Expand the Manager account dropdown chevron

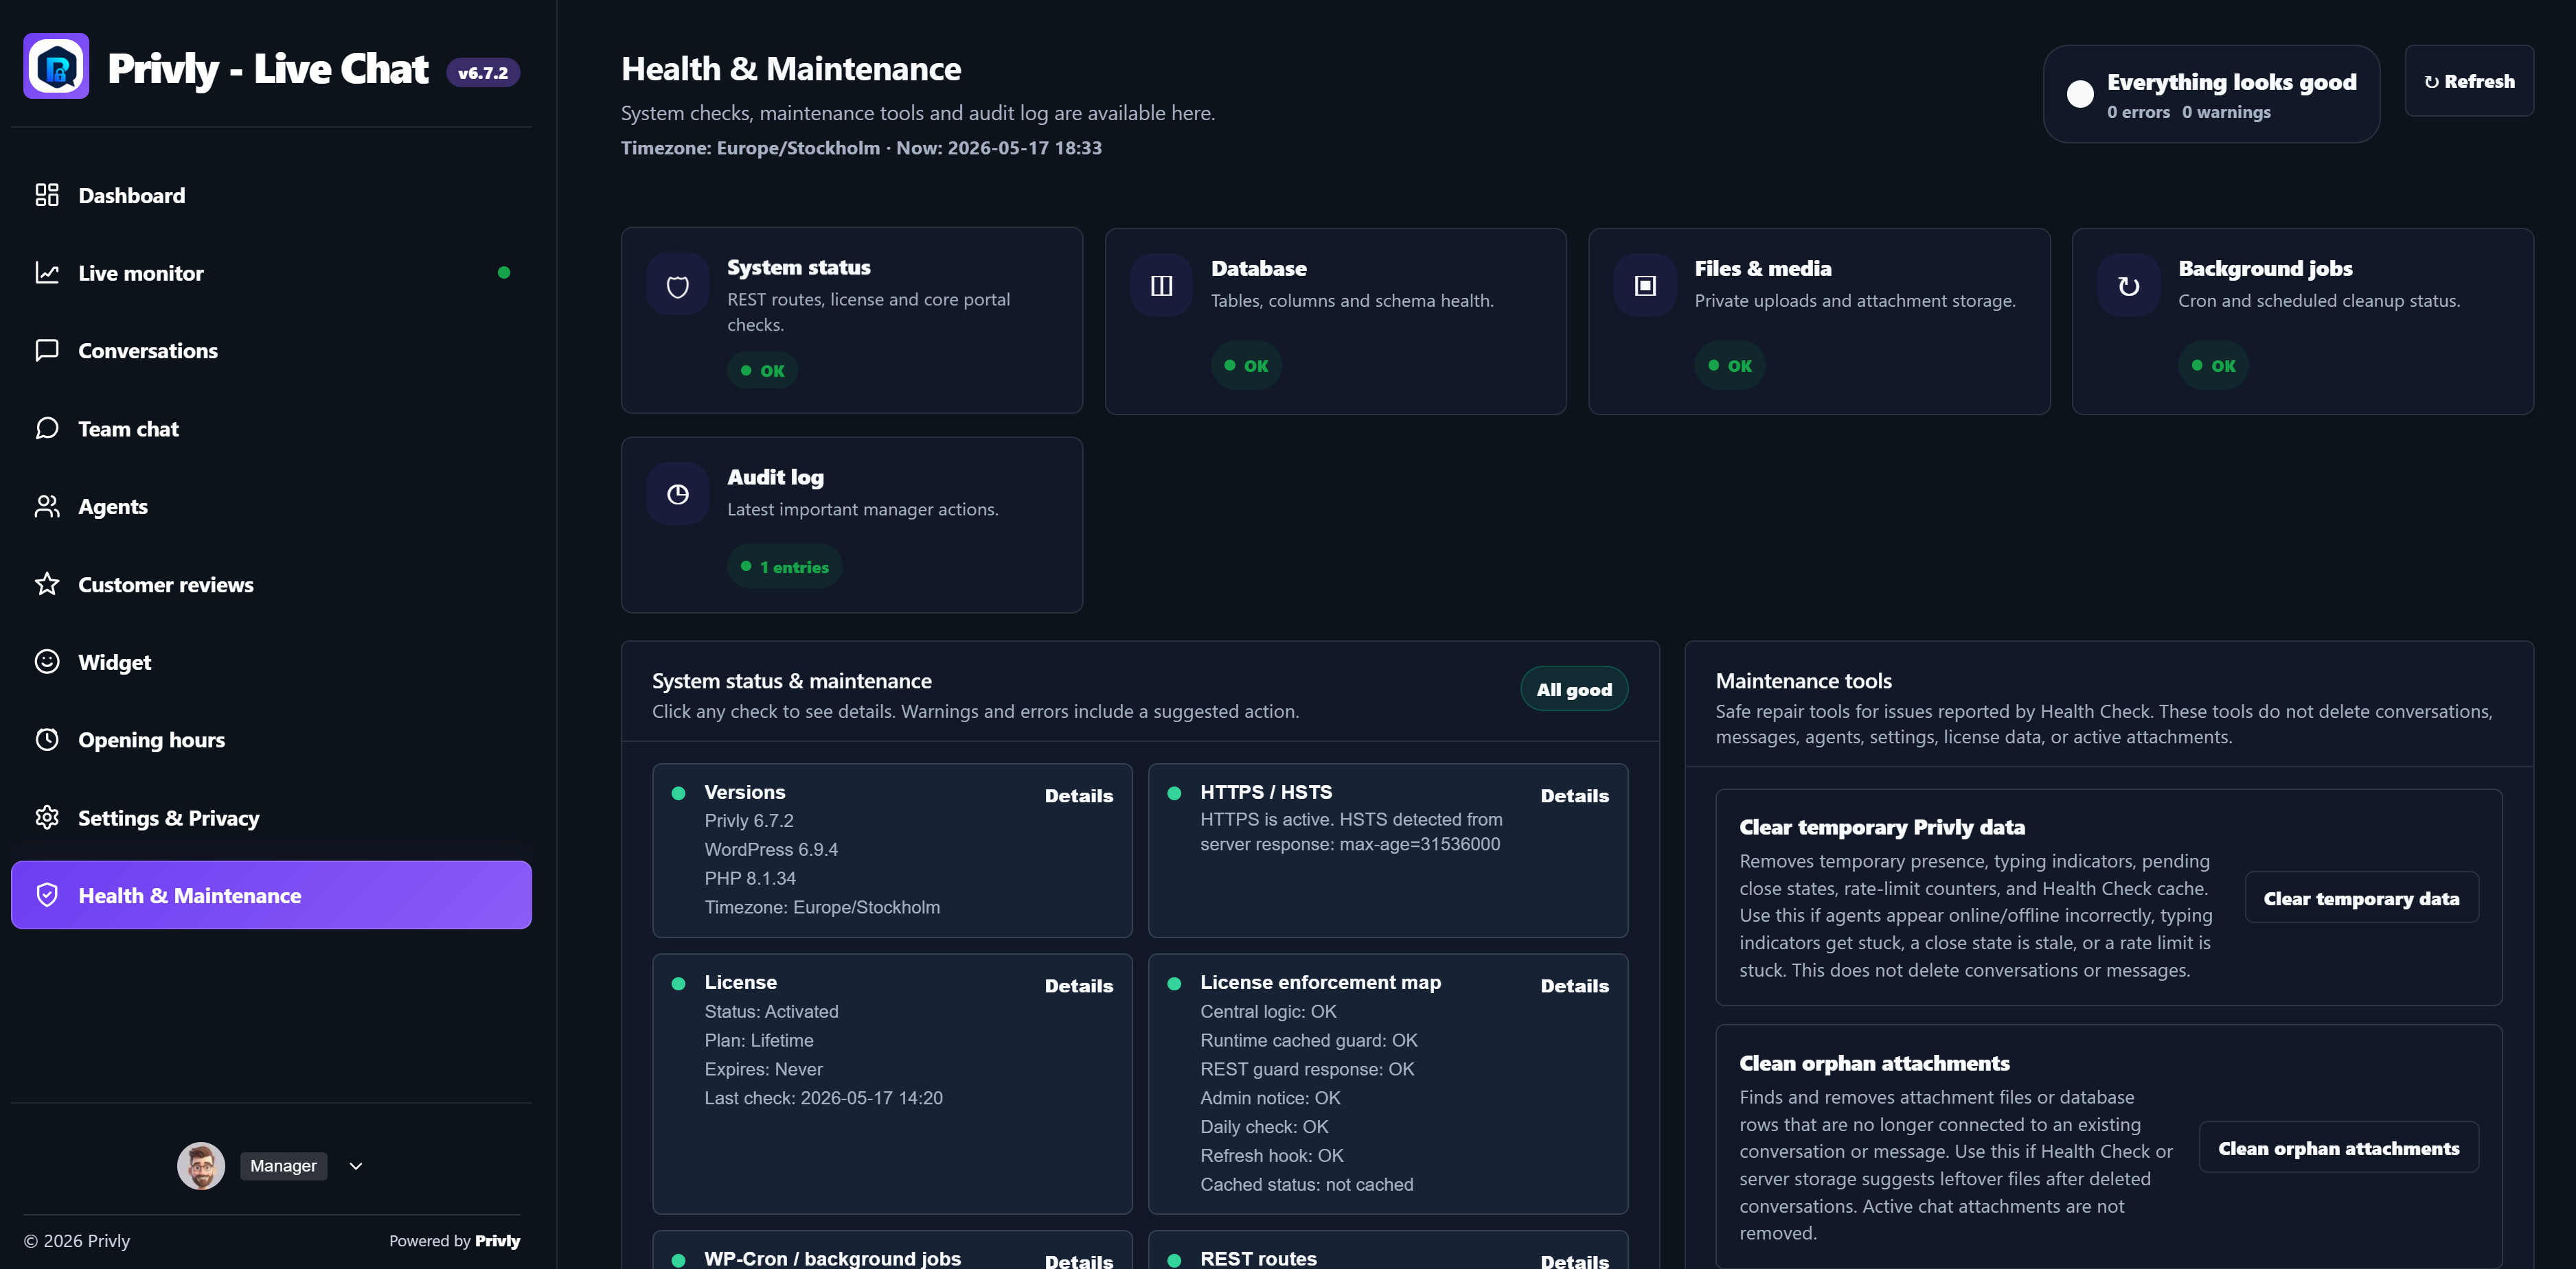[356, 1166]
